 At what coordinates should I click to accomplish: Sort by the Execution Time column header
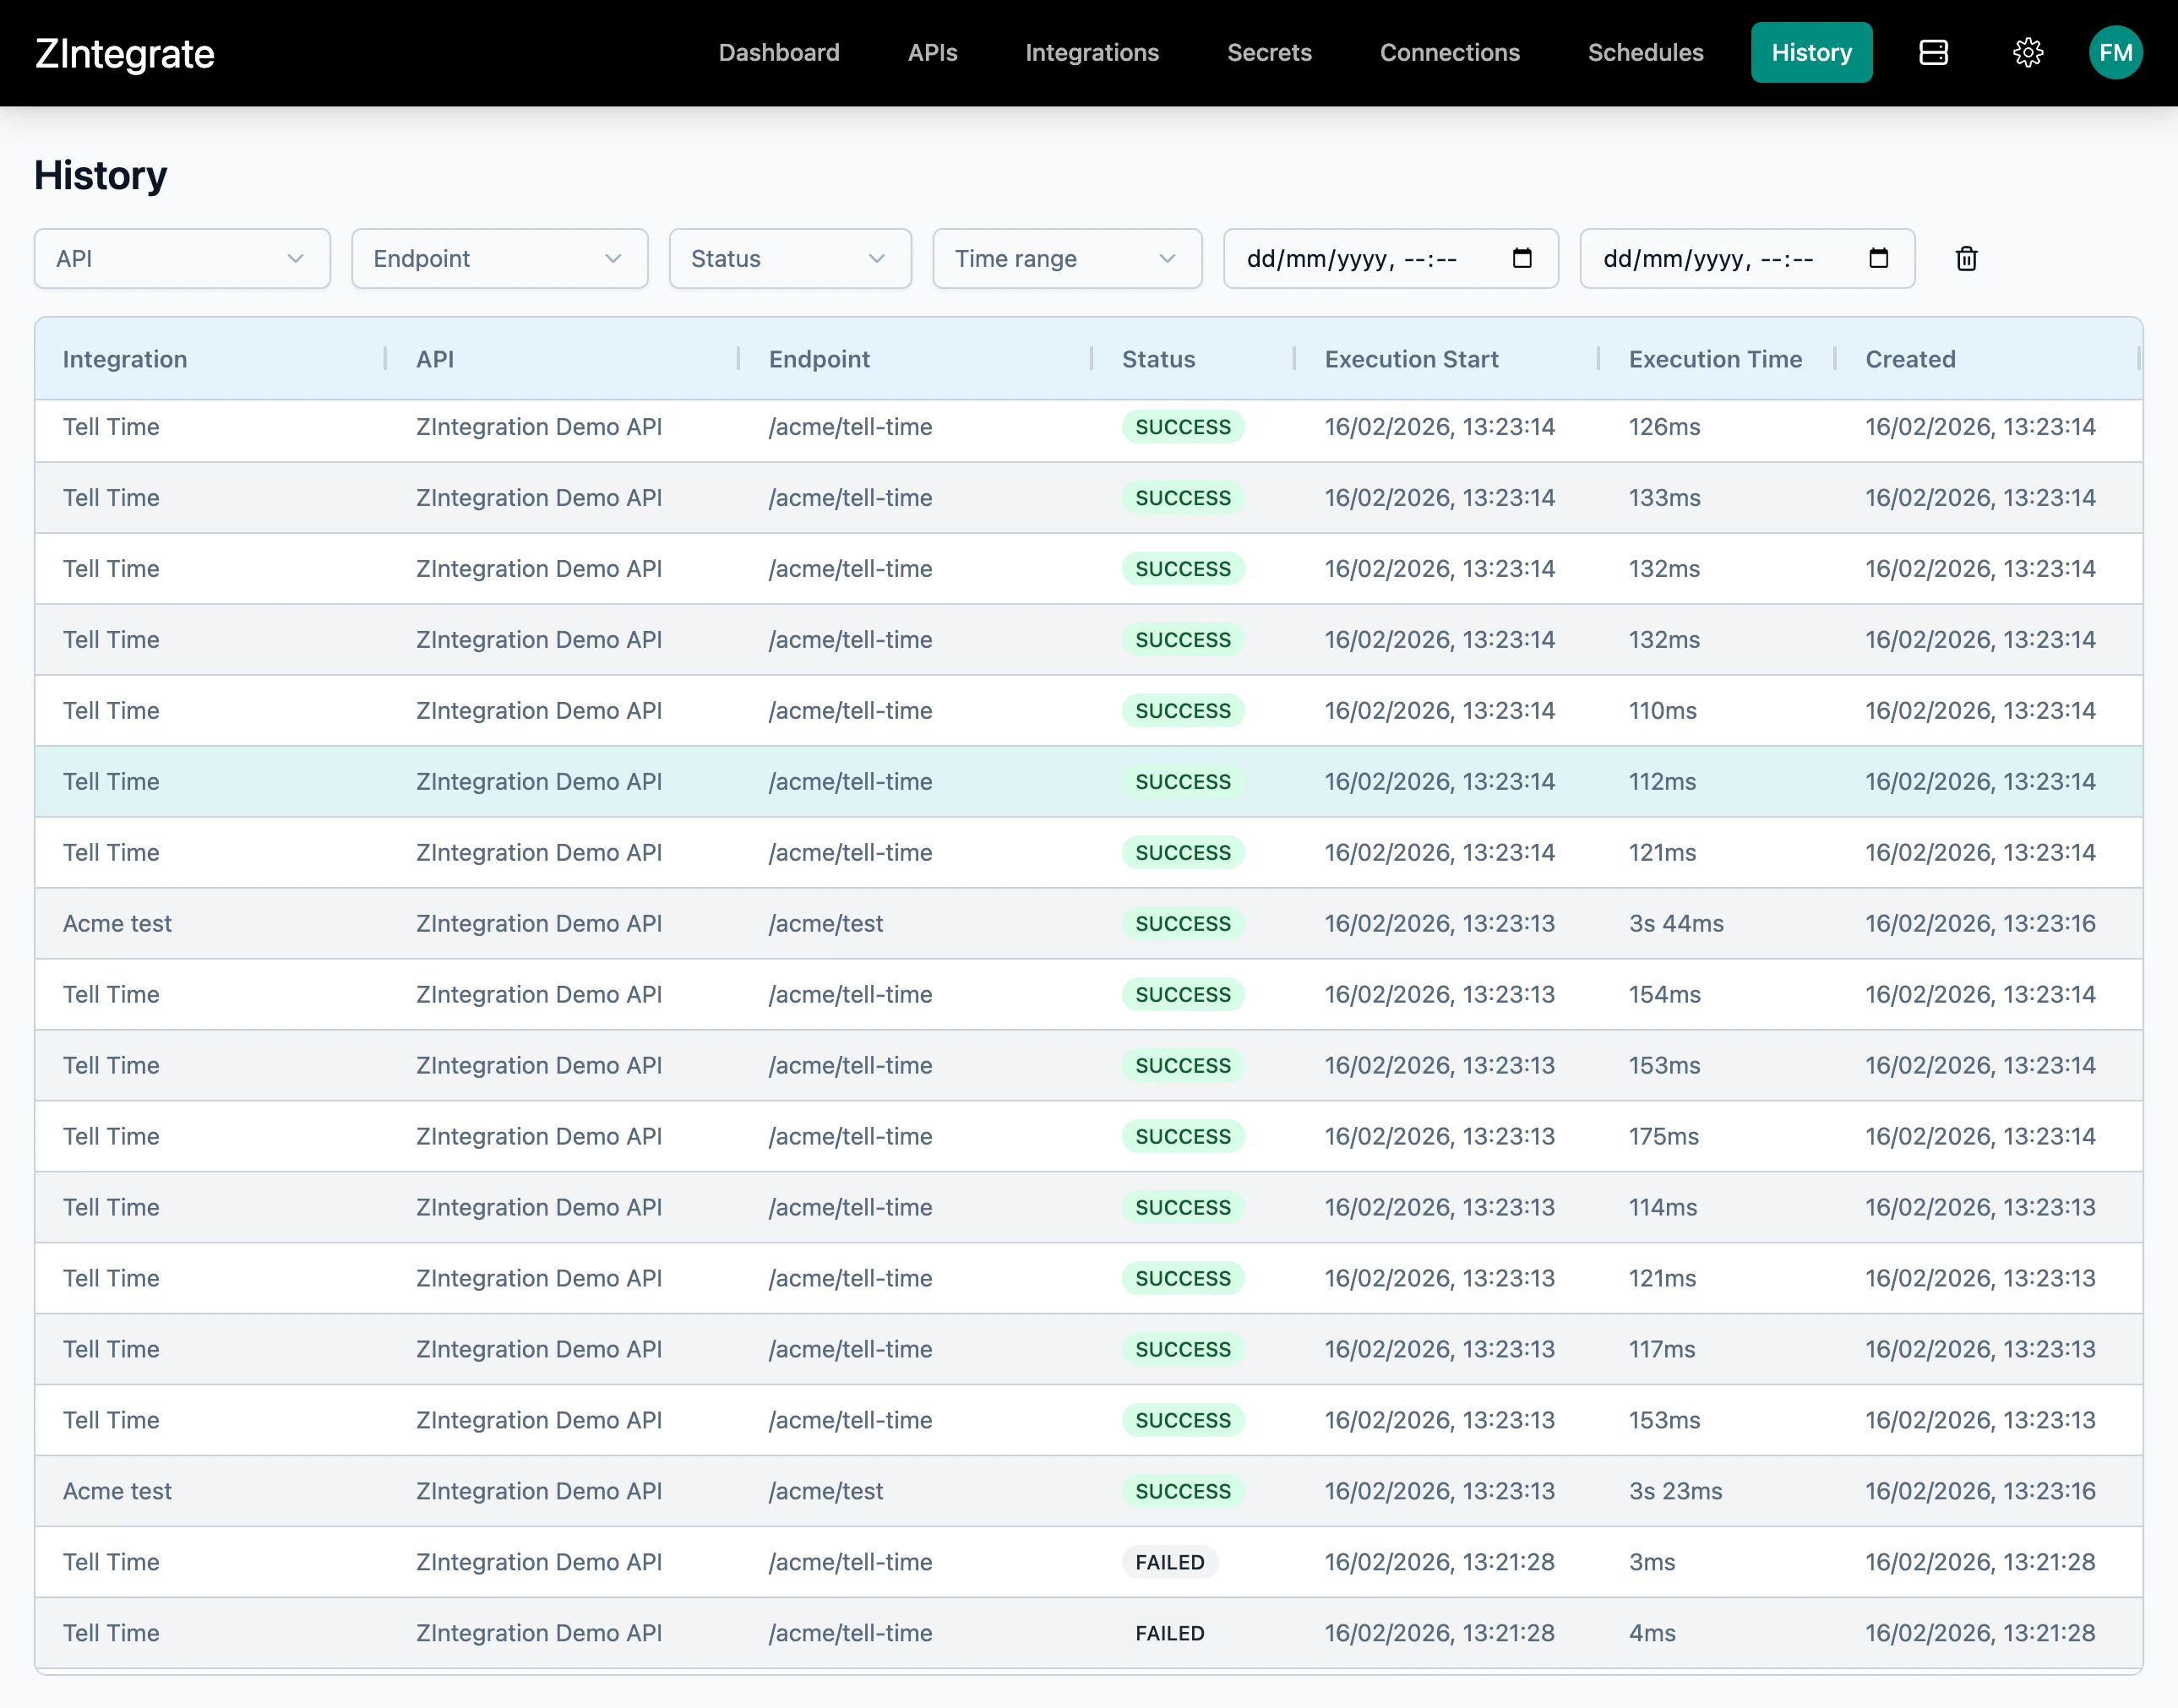1715,359
